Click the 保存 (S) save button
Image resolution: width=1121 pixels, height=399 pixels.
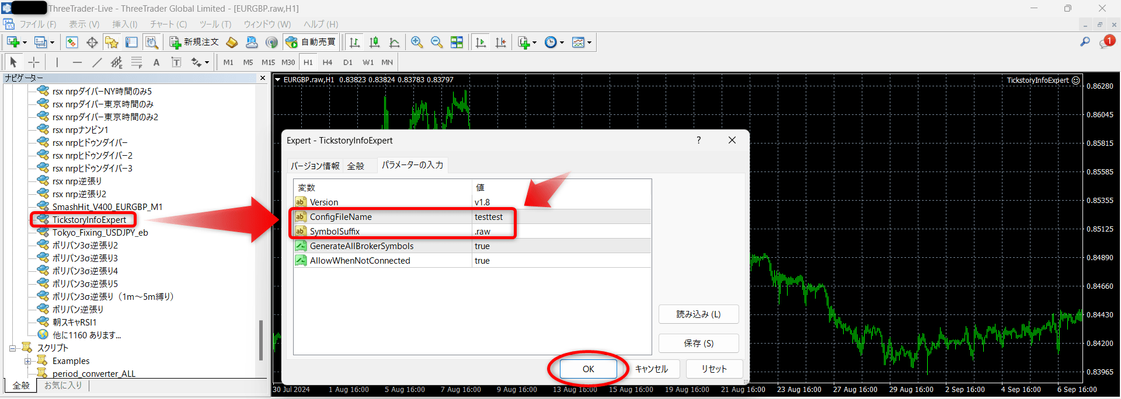click(x=698, y=343)
